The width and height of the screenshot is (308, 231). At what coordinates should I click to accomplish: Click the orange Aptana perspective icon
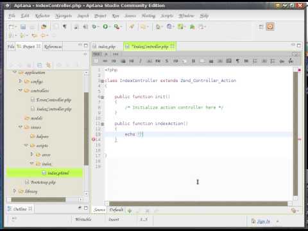coord(270,27)
